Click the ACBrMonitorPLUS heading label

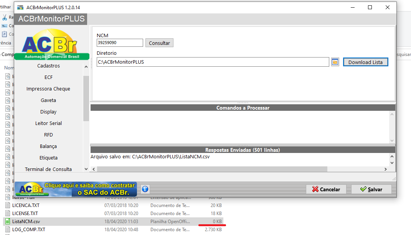click(51, 19)
